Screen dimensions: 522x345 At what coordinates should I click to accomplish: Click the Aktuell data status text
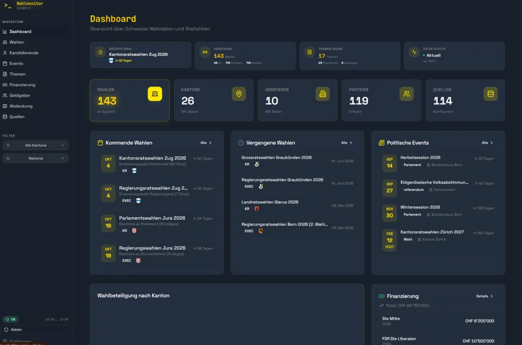point(433,56)
